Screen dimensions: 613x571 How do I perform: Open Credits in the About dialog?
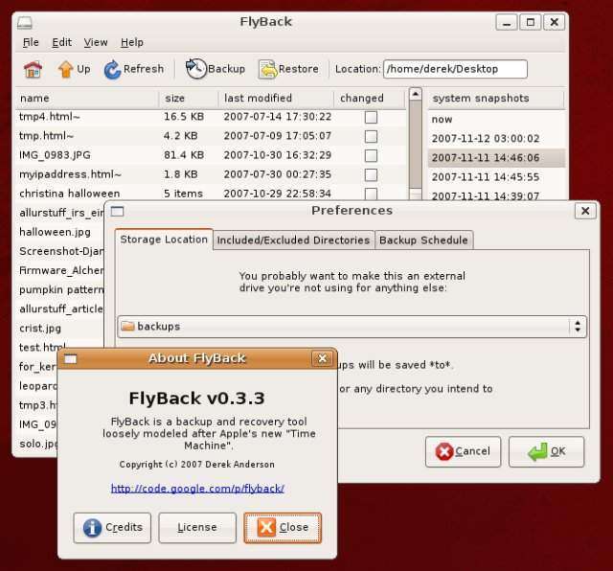tap(112, 528)
